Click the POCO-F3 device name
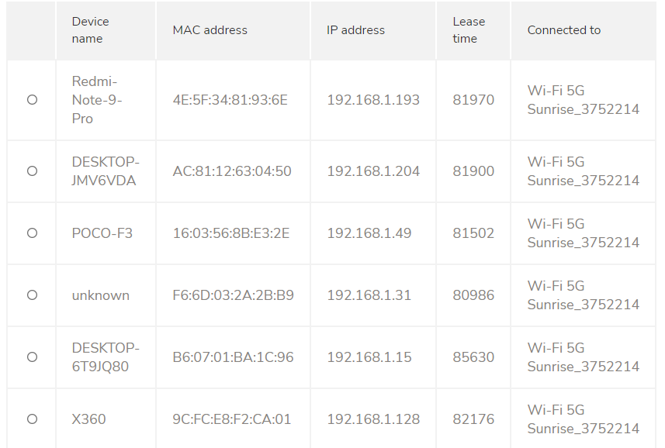Viewport: 665px width, 448px height. coord(102,233)
